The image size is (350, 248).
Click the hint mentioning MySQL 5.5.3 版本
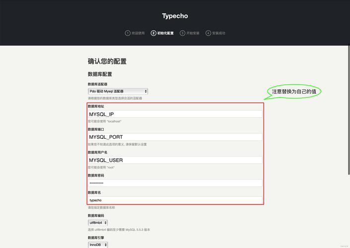point(119,230)
